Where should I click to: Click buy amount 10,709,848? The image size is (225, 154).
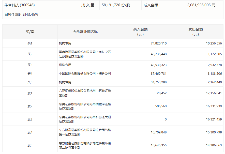(x=159, y=132)
